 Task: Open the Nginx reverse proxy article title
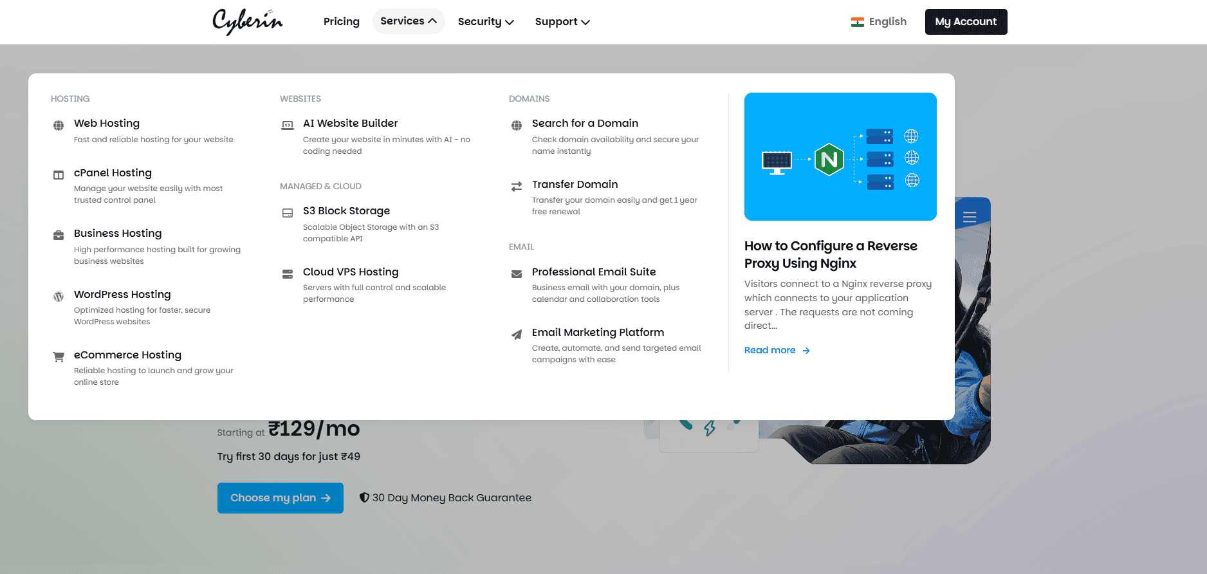(831, 255)
